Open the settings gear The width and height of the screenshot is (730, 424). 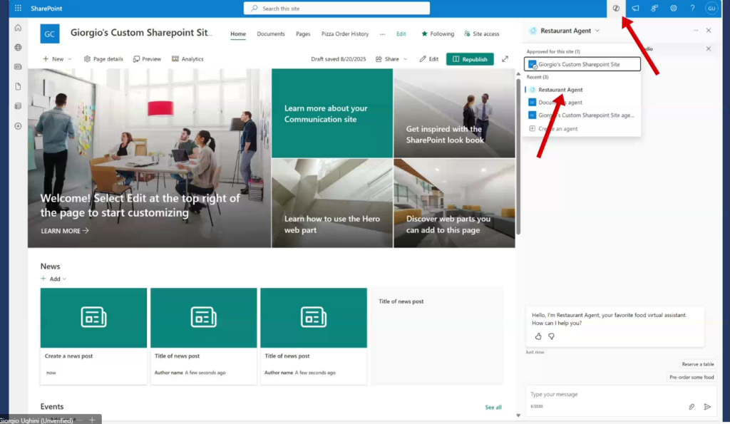[673, 8]
